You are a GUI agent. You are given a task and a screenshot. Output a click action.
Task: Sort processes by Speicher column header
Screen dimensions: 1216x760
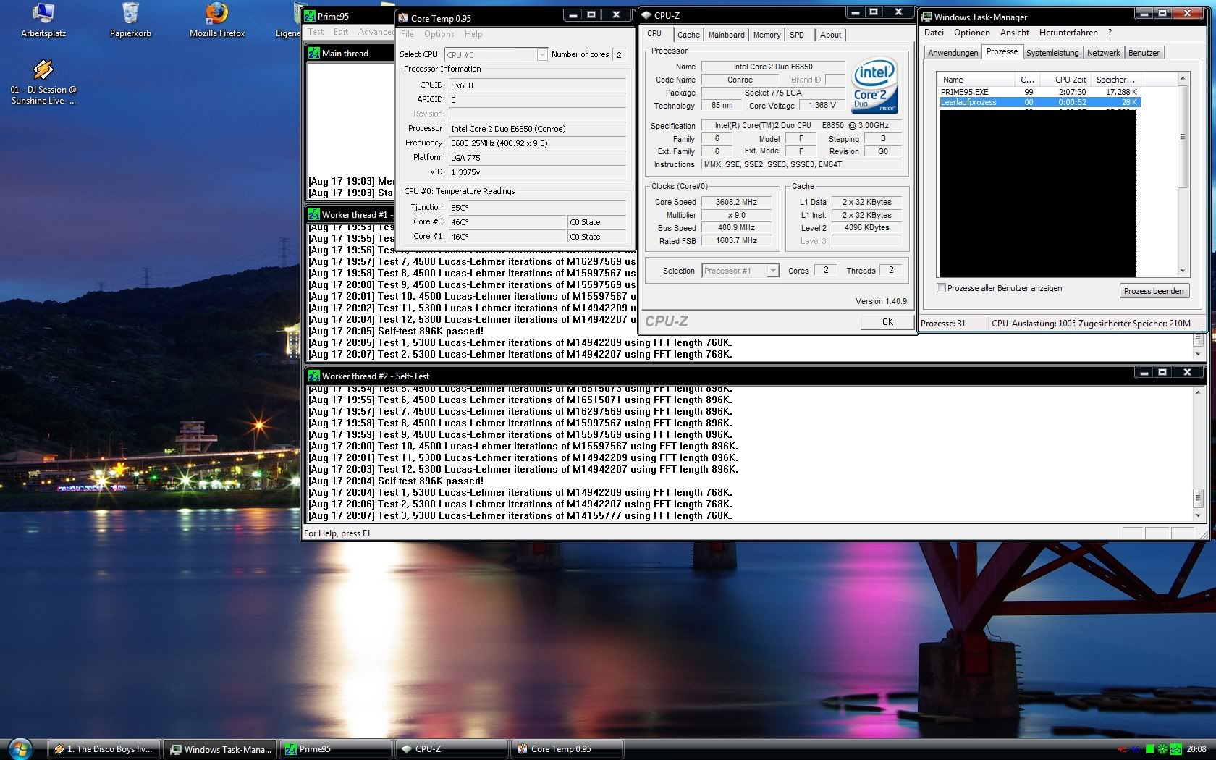[1115, 80]
